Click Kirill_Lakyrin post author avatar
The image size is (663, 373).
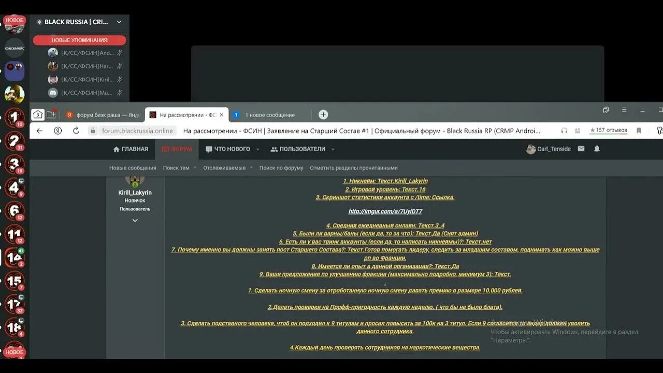coord(135,181)
